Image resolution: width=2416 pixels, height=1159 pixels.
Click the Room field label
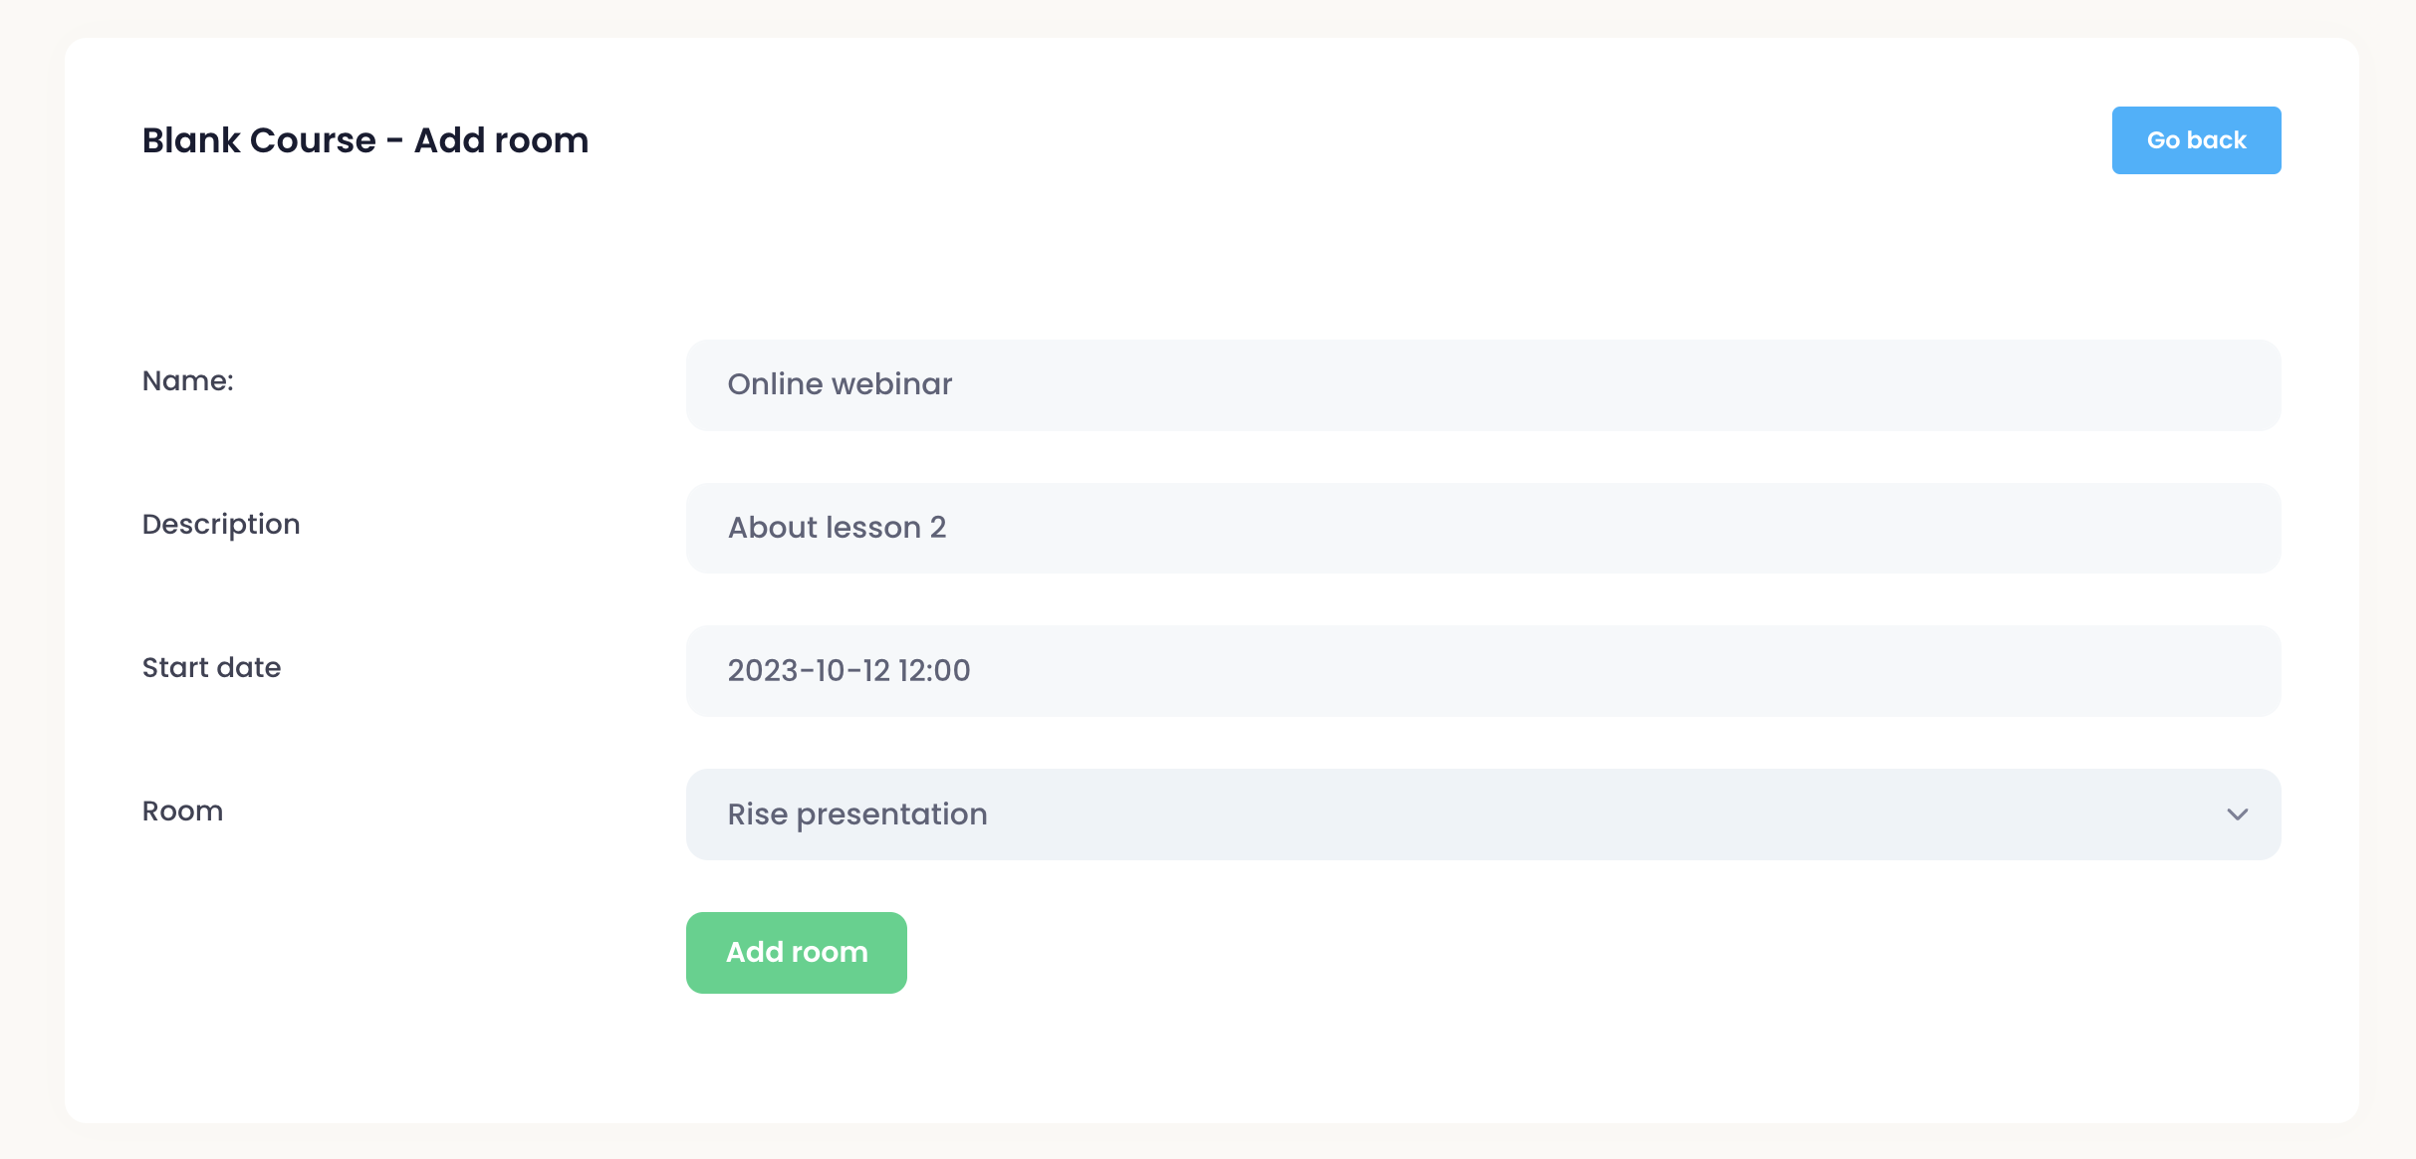[x=182, y=811]
